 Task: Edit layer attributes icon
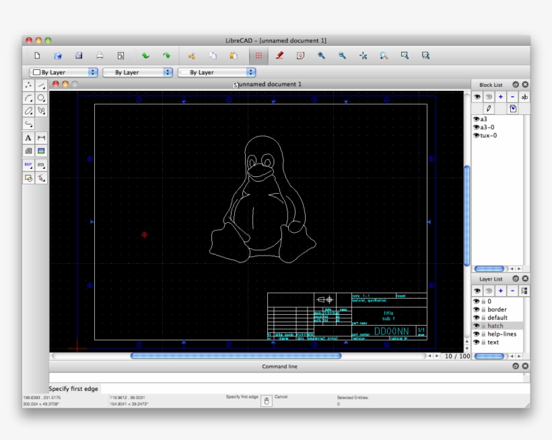[x=524, y=291]
